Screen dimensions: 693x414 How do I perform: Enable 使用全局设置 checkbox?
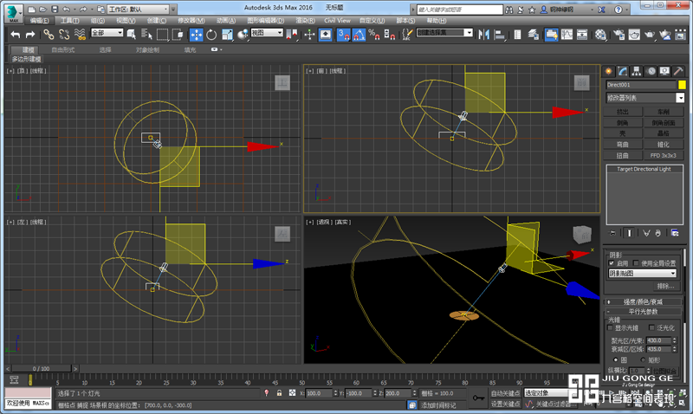point(637,263)
